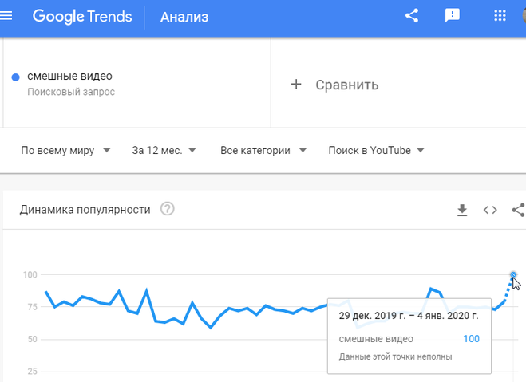Click Сравнить to add a term
Screen dimensions: 526x382
(347, 85)
